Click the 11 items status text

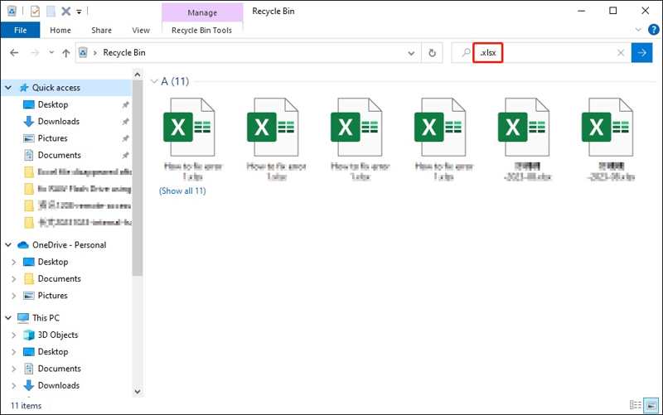point(26,406)
